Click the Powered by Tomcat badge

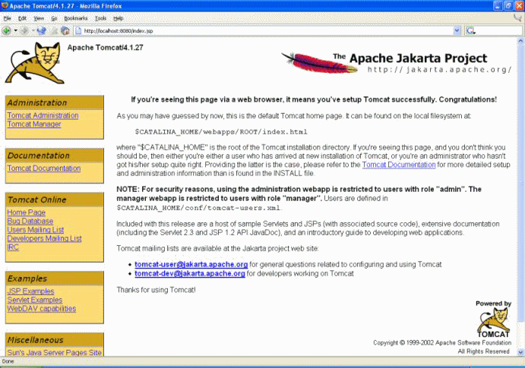coord(492,319)
